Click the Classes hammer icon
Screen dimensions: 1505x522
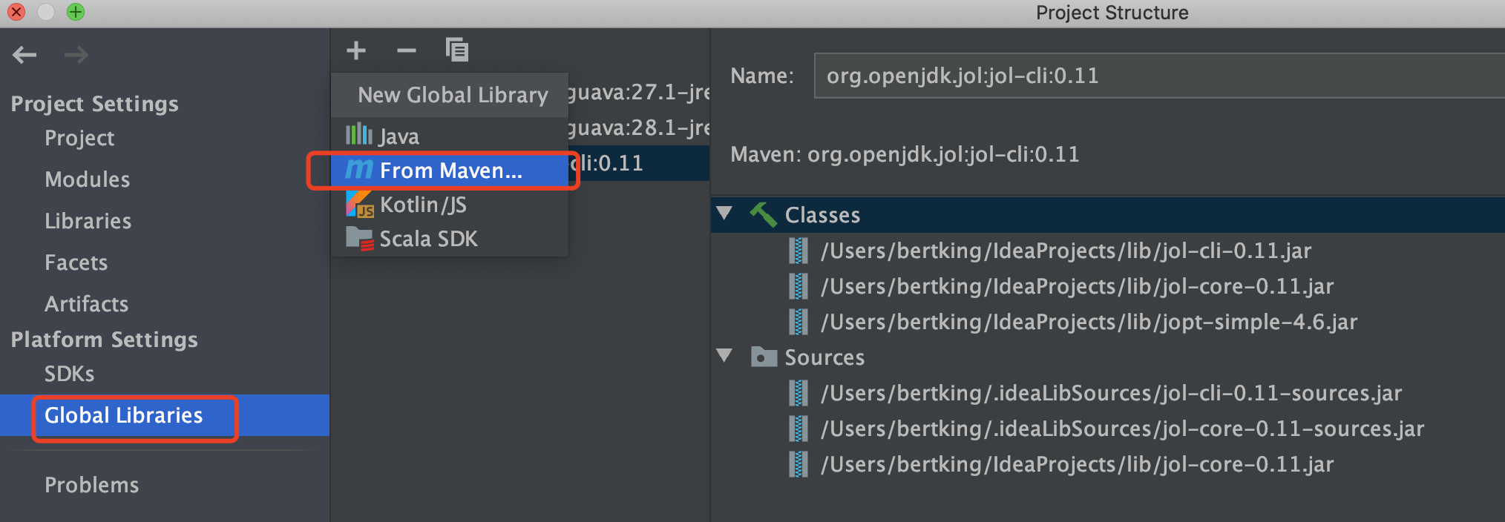tap(763, 215)
